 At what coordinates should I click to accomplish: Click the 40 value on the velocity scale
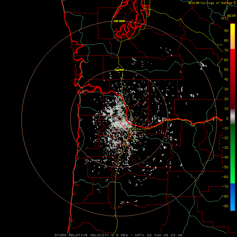(226, 80)
